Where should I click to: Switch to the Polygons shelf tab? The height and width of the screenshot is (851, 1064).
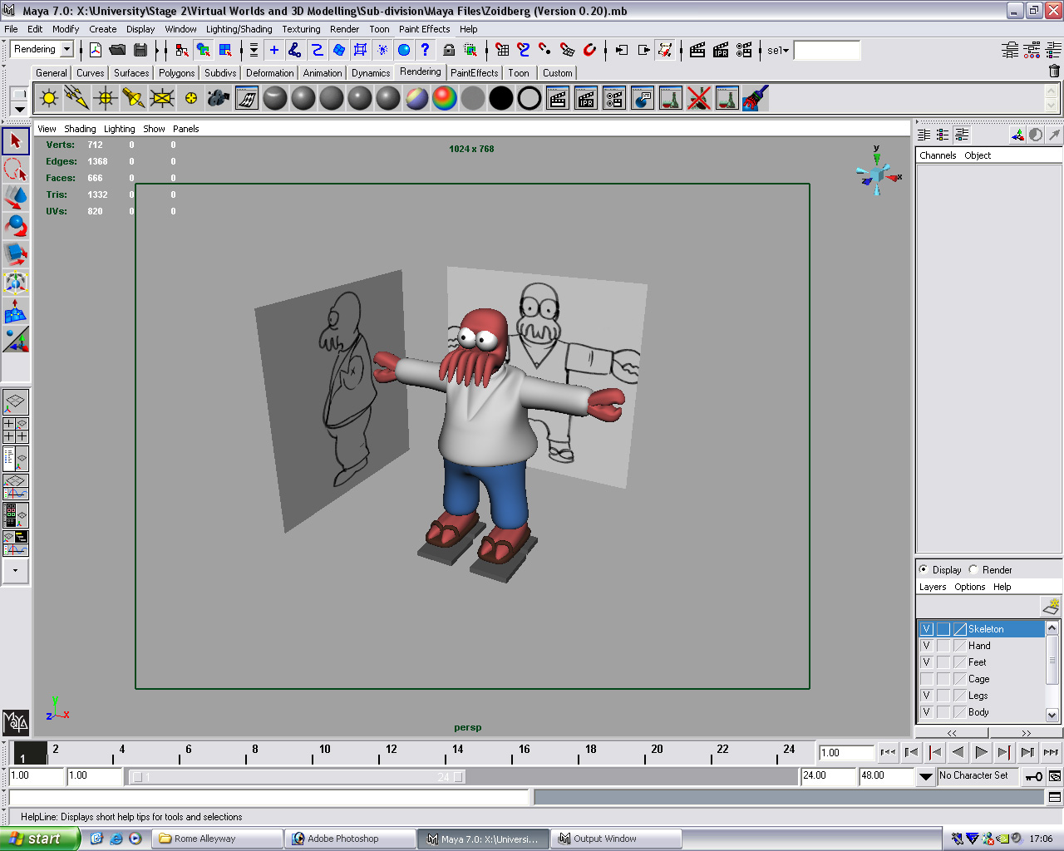[x=176, y=73]
